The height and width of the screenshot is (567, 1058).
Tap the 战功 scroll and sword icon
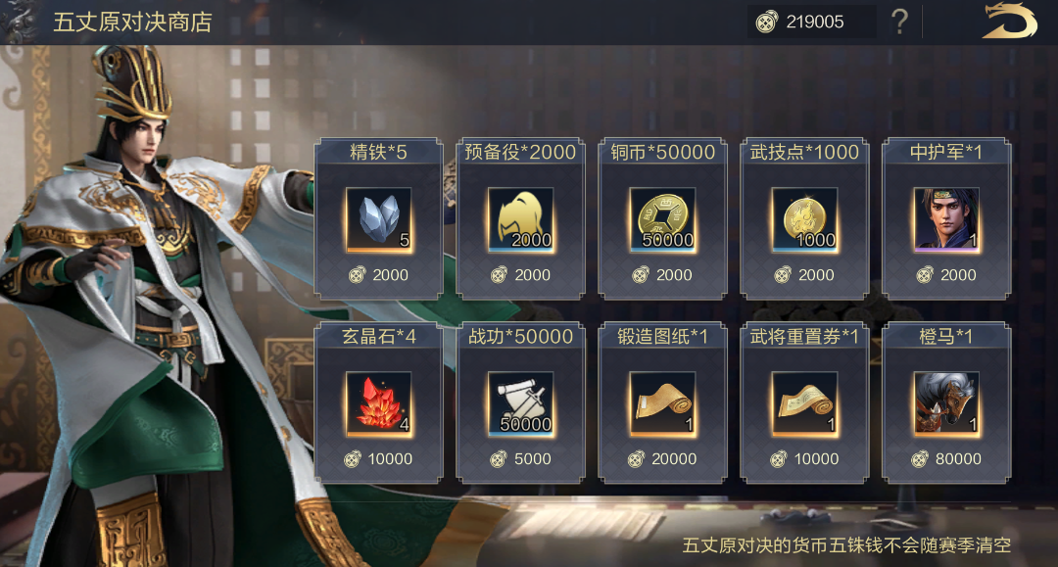[520, 403]
